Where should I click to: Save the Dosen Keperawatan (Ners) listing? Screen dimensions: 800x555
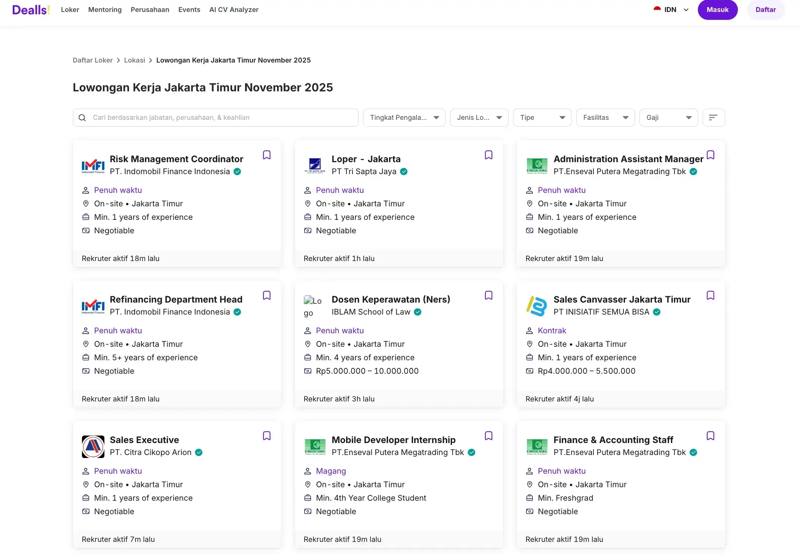point(488,295)
